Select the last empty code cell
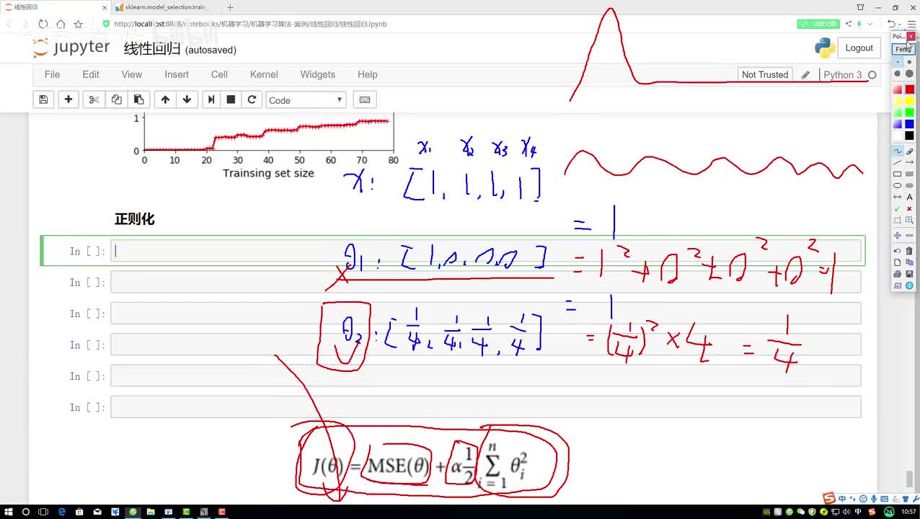Screen dimensions: 920x519 coord(485,407)
